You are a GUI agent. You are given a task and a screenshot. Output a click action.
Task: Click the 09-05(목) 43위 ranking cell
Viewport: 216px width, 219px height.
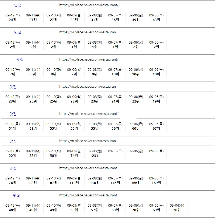click(x=156, y=17)
